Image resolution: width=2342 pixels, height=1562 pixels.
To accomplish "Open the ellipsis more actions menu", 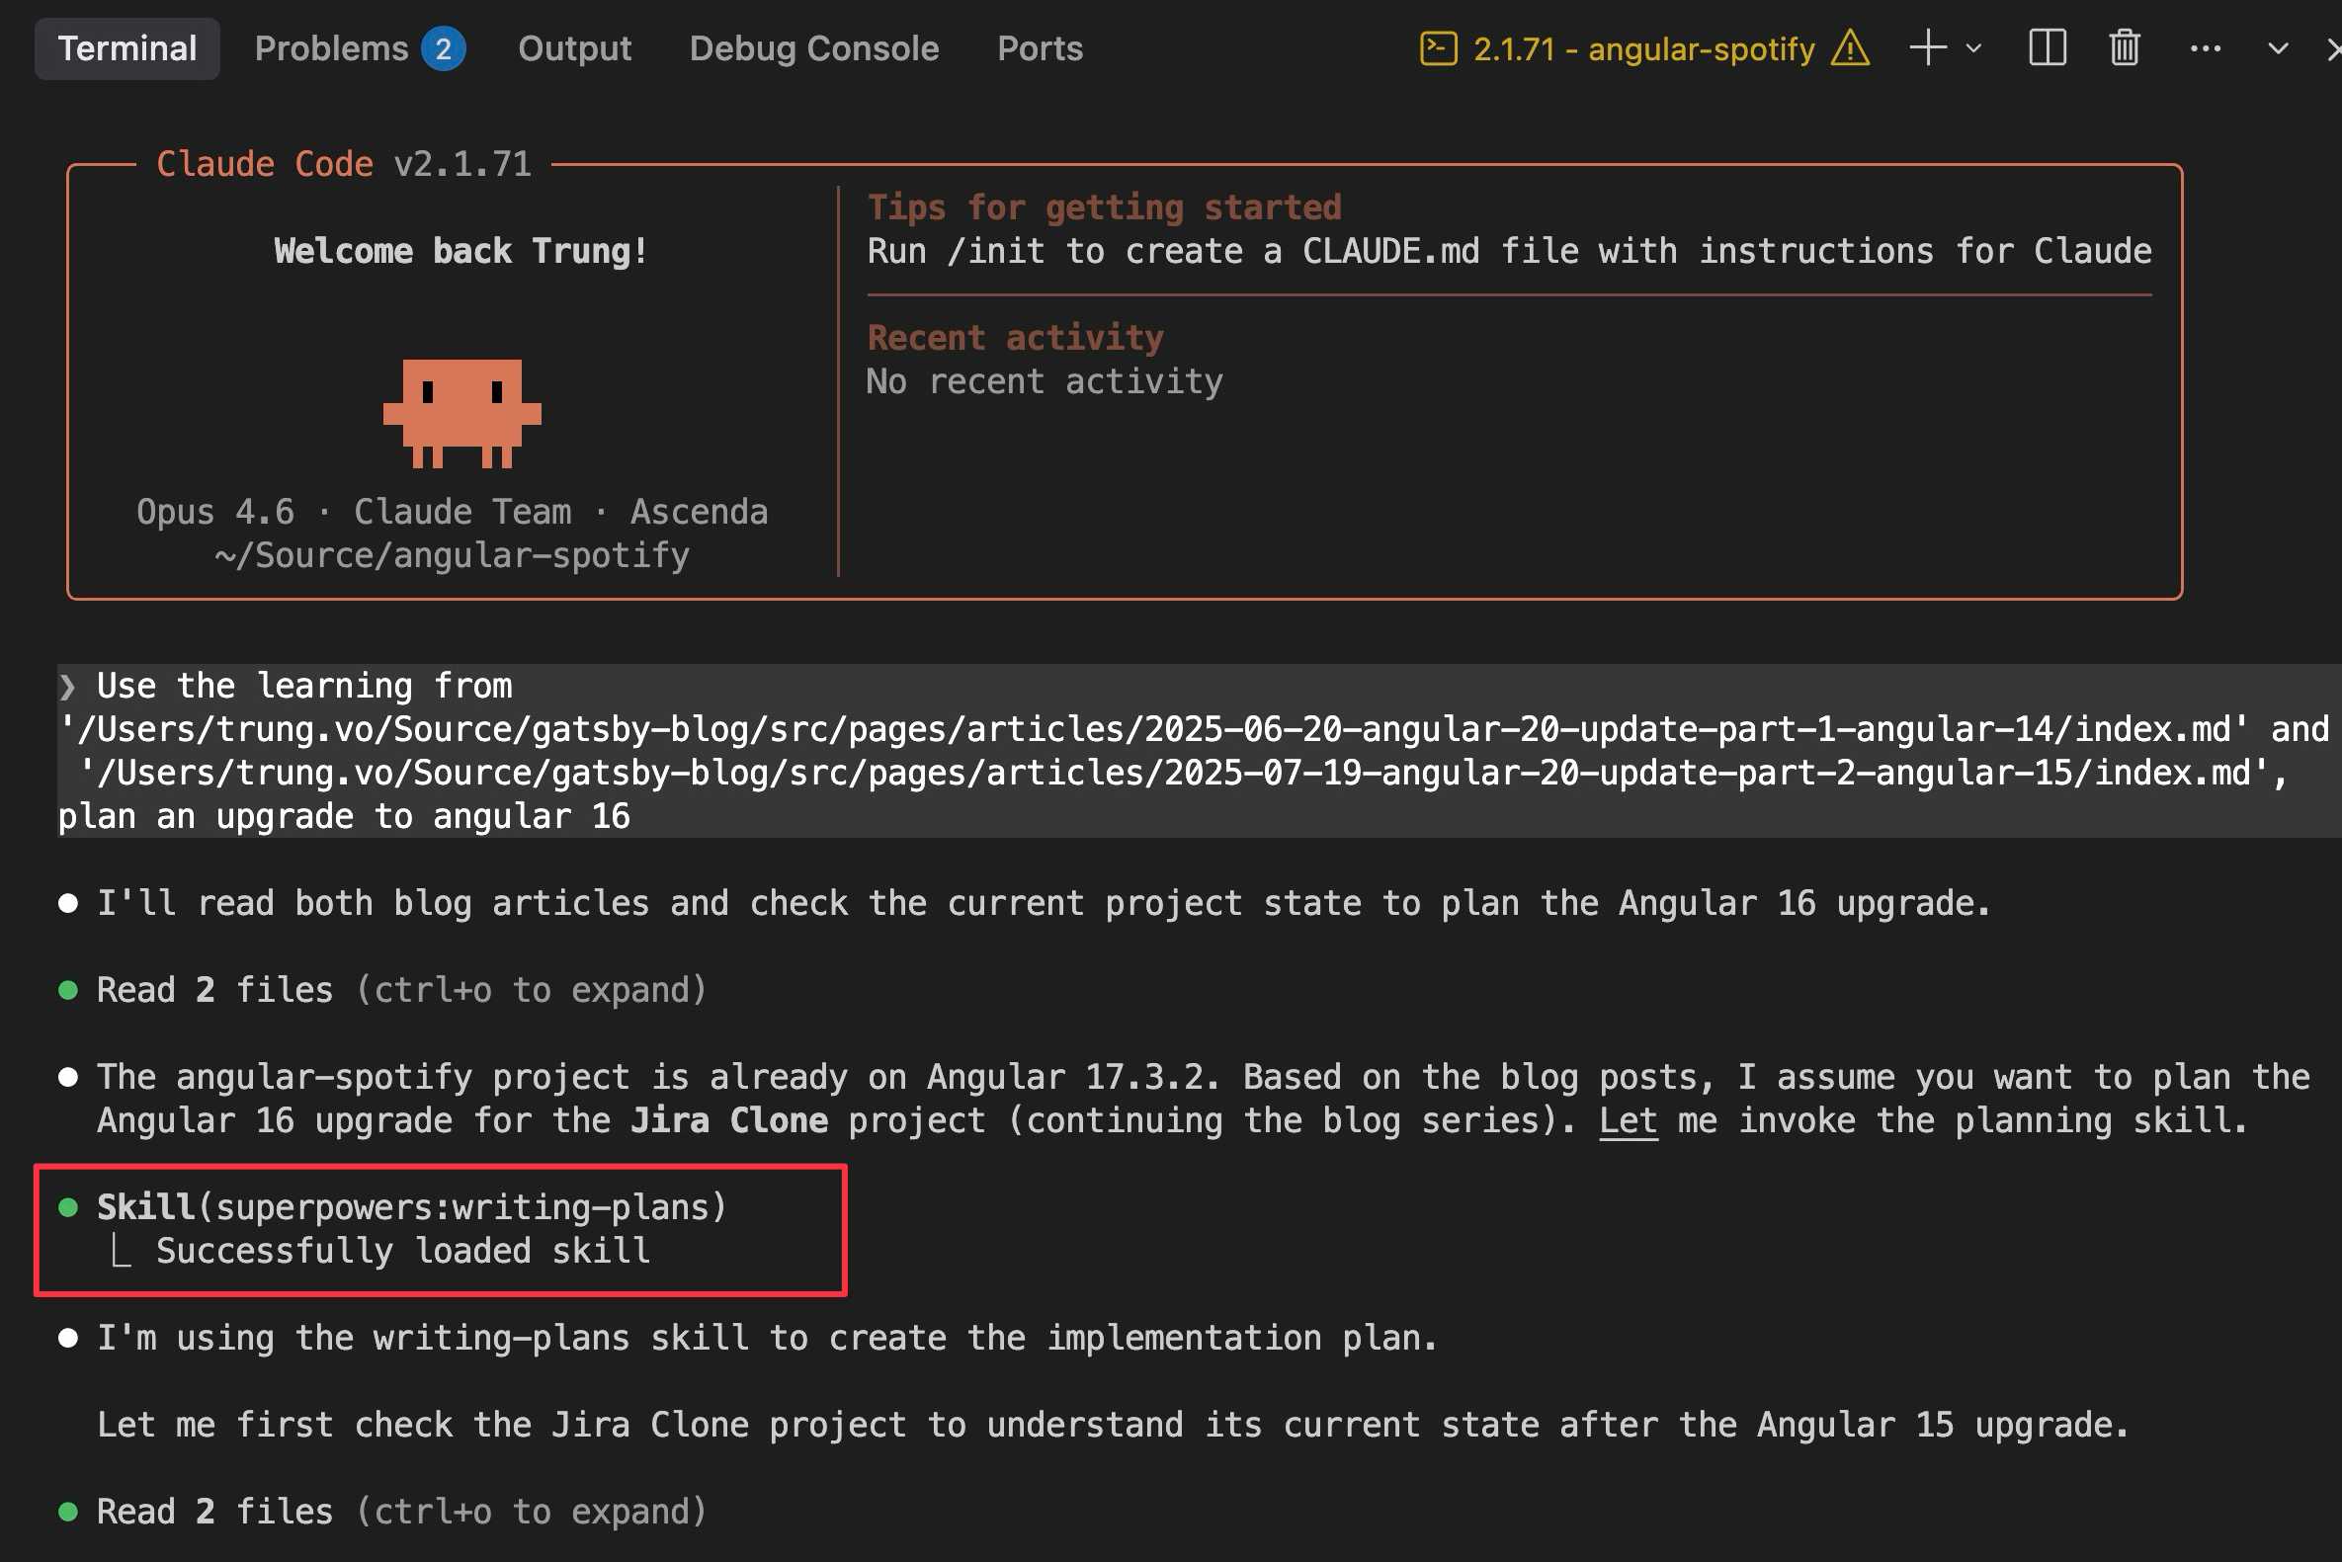I will [x=2205, y=47].
